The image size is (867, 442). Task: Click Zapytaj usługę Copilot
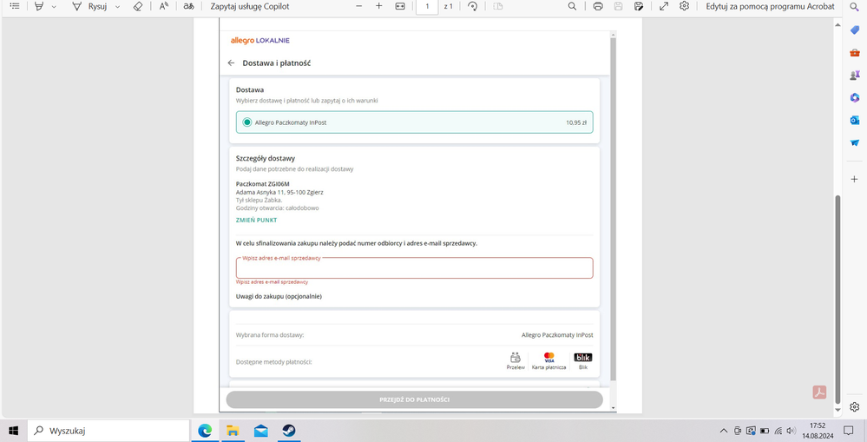249,6
